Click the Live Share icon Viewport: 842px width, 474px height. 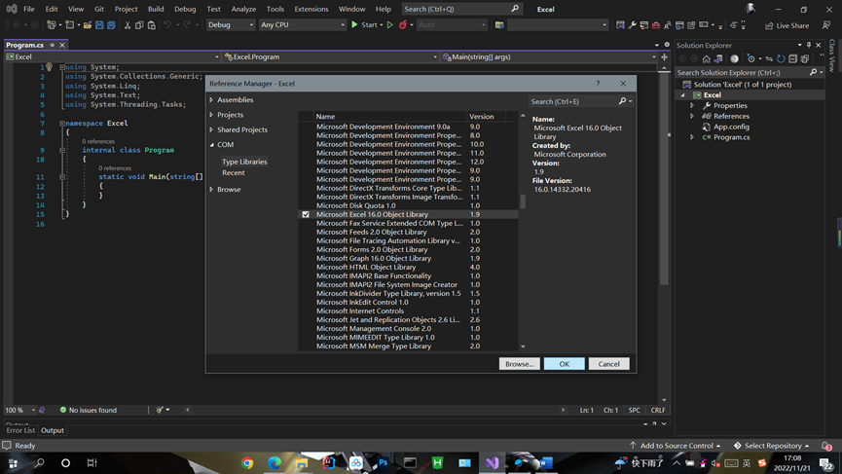pos(770,25)
